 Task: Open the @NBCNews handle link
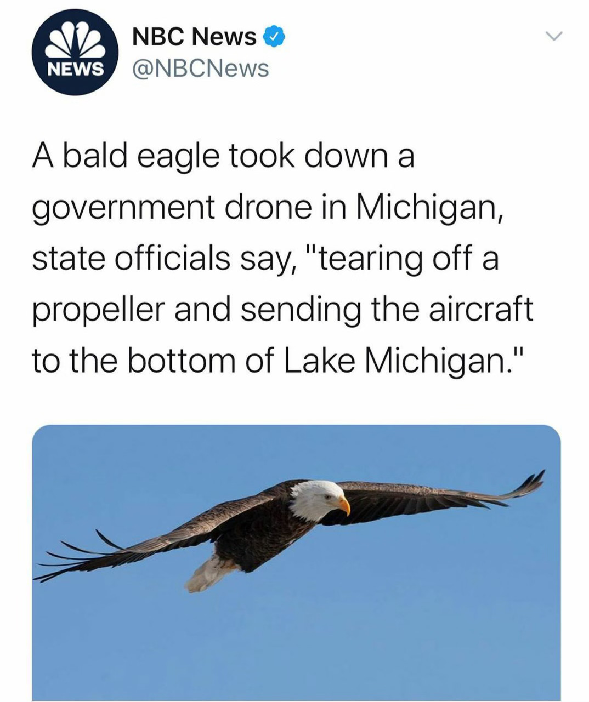pos(201,69)
